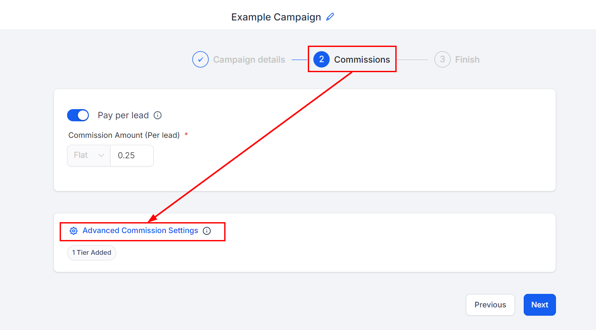Click the step 2 number circle
Screen dimensions: 596x330
tap(321, 60)
